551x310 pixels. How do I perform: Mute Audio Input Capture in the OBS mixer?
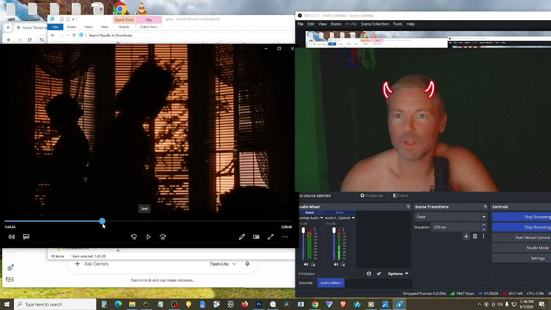(x=336, y=264)
